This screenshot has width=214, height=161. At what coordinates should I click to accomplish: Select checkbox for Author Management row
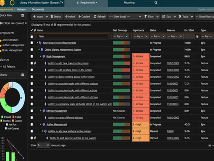(x=32, y=125)
